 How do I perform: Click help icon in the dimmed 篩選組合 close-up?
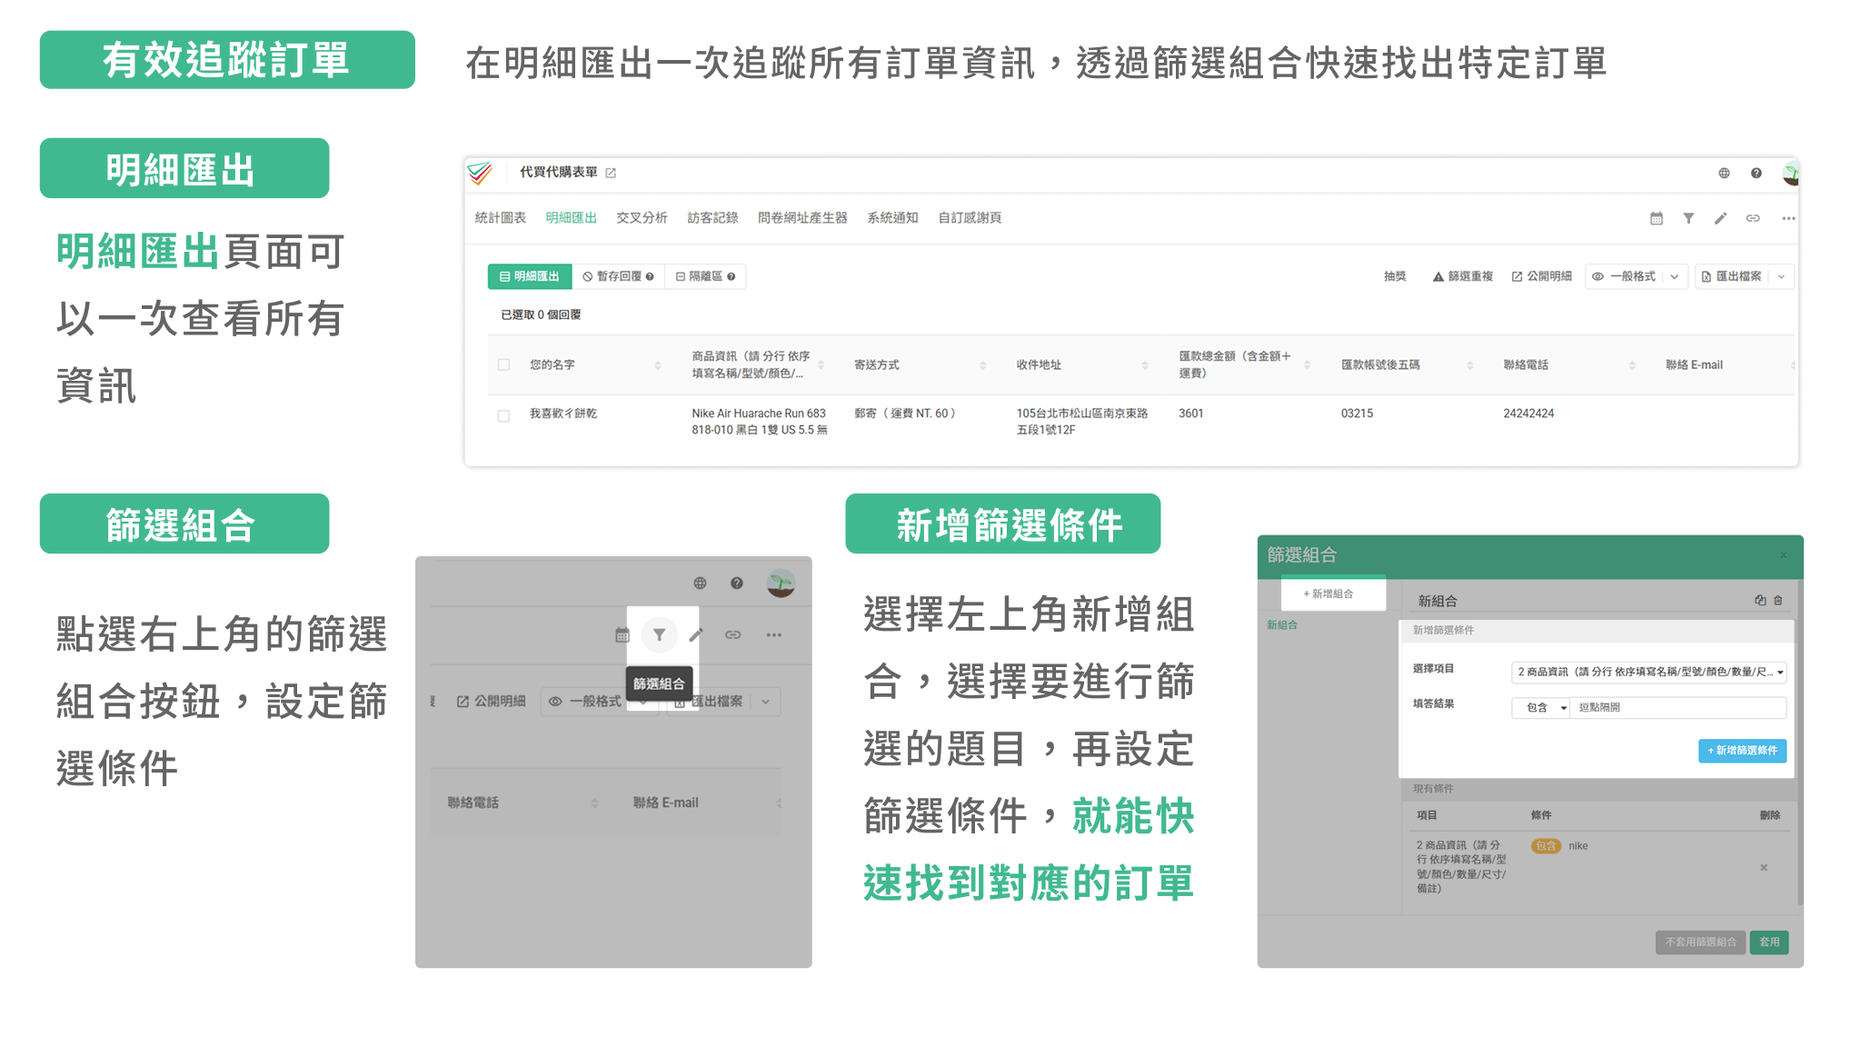point(737,583)
